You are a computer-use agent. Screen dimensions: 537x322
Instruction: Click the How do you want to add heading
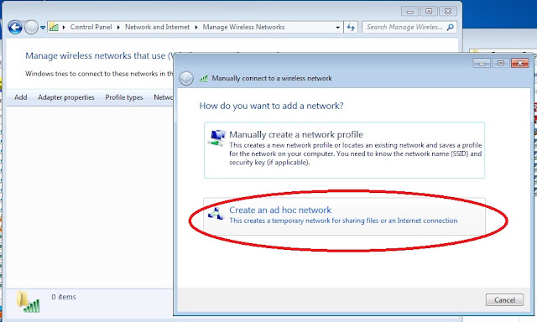click(x=271, y=106)
